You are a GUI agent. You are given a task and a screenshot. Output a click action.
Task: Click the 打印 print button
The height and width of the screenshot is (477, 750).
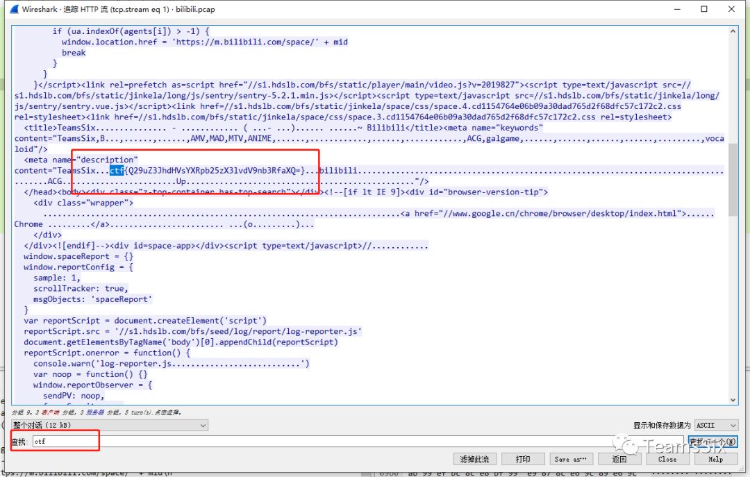[523, 460]
